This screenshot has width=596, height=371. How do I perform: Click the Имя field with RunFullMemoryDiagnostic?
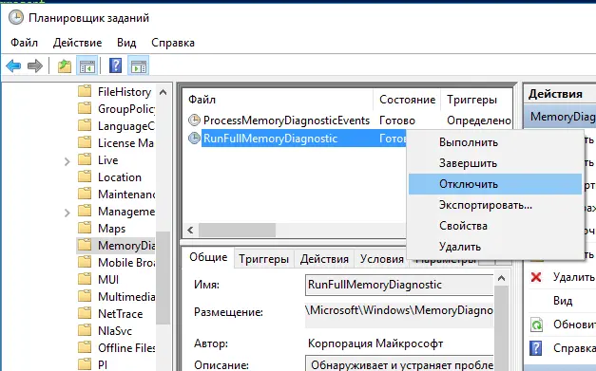pos(399,285)
